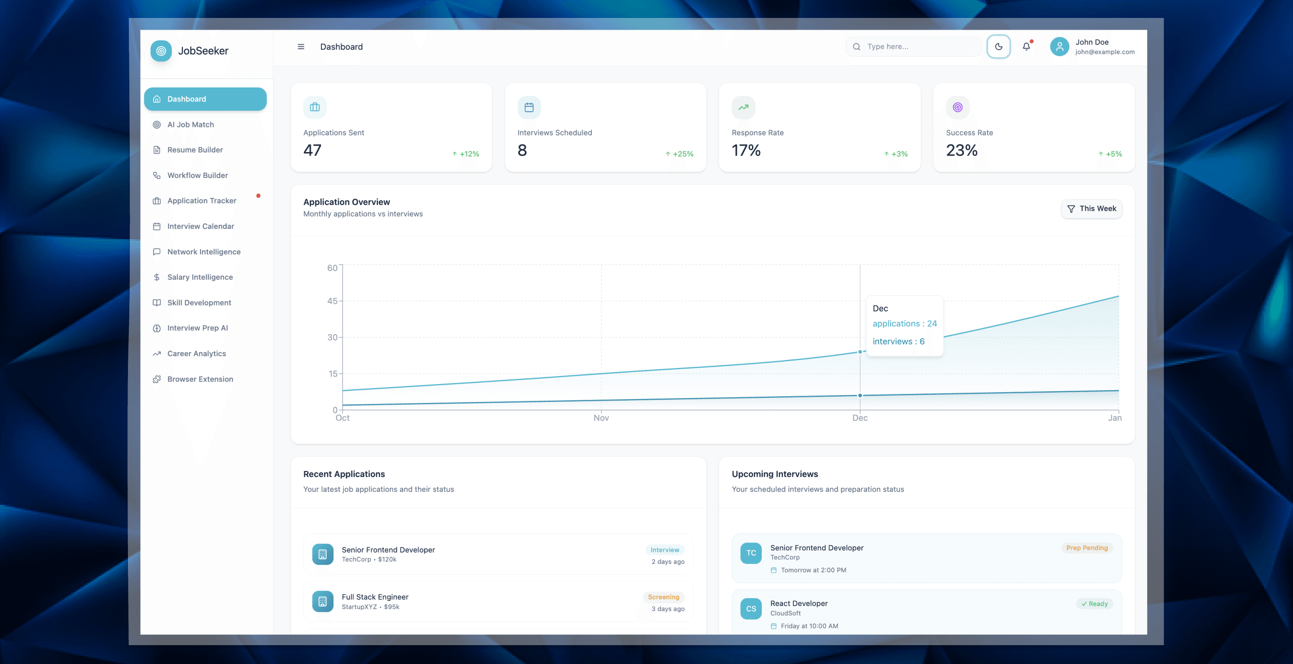
Task: Click the Applications Sent briefcase icon
Action: (x=315, y=107)
